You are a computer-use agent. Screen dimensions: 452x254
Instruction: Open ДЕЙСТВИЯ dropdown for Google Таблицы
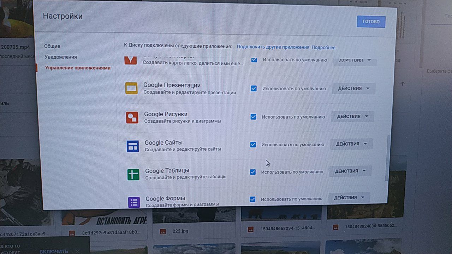pos(350,171)
